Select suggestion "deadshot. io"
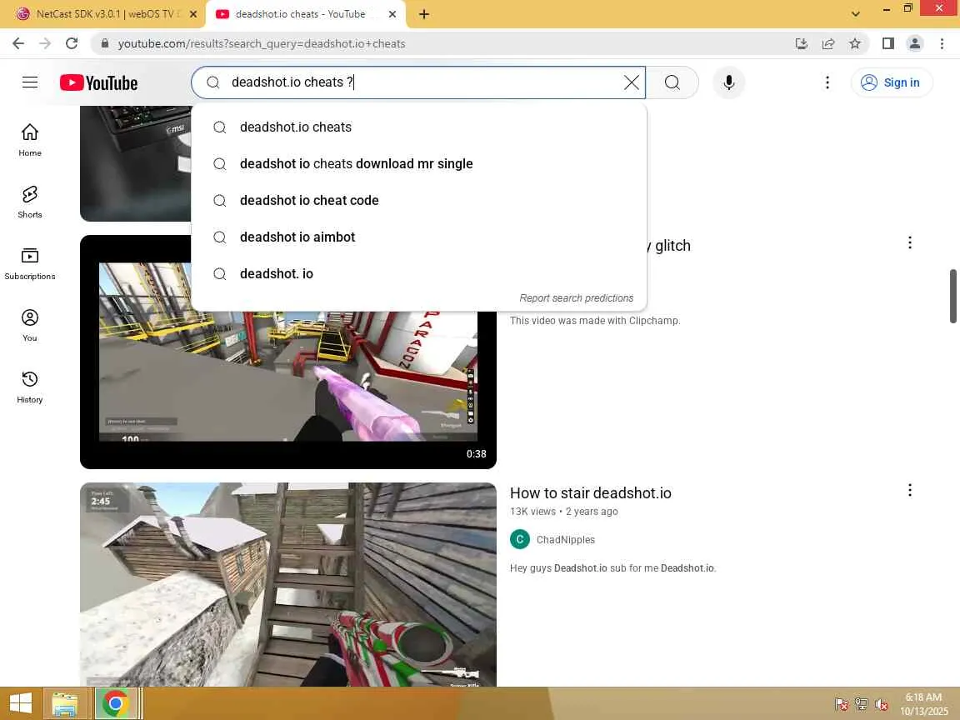 419,273
